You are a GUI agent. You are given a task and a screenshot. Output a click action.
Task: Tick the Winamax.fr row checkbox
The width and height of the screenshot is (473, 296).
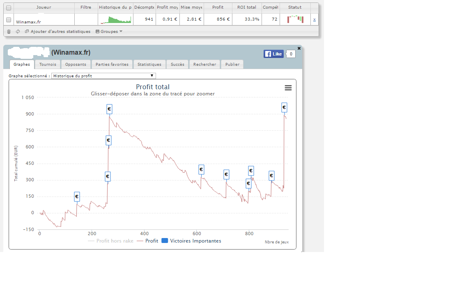pos(9,20)
